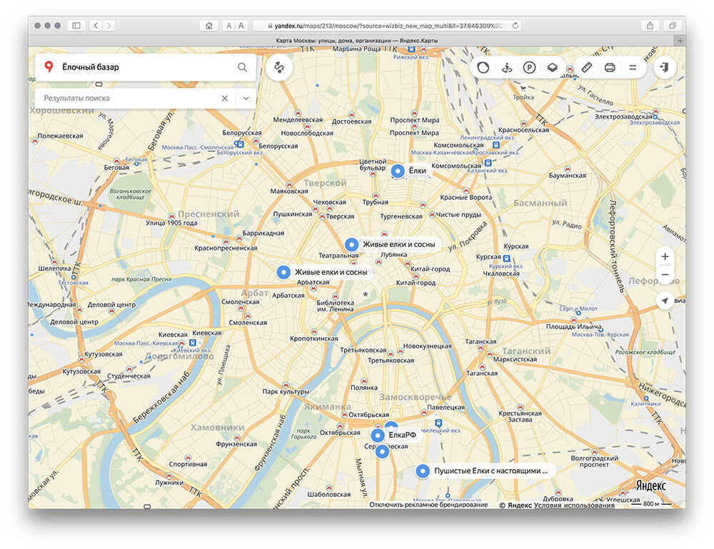The image size is (714, 549).
Task: Select the ruler measuring tool
Action: (x=587, y=67)
